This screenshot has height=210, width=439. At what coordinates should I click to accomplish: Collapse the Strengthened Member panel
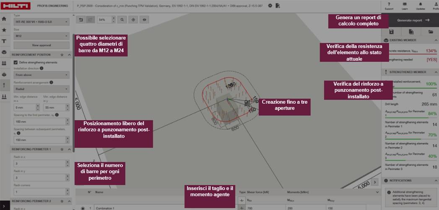[x=436, y=72]
